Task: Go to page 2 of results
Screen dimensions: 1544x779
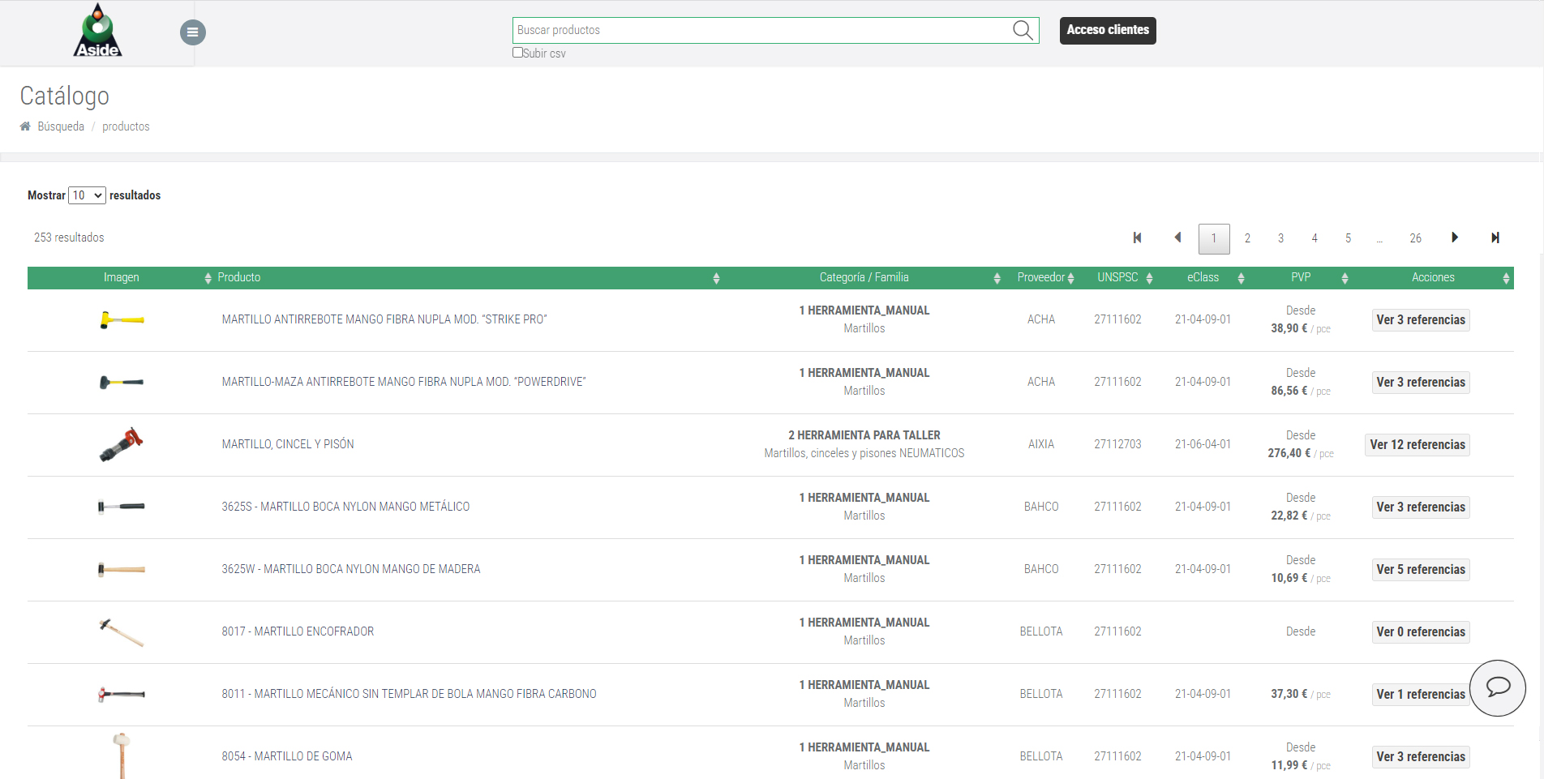Action: (1247, 238)
